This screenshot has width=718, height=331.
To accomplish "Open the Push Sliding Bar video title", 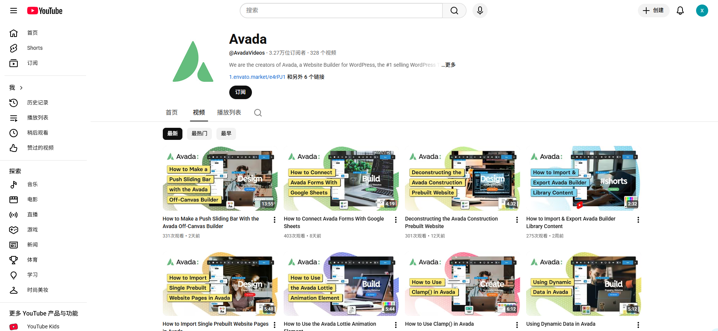I will click(211, 222).
